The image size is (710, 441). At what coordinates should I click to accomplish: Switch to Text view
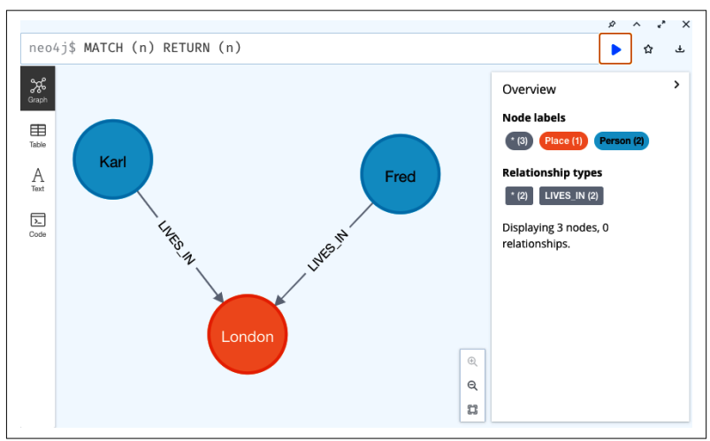tap(38, 179)
